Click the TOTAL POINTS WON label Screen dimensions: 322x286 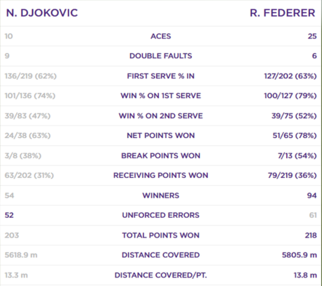tap(160, 235)
